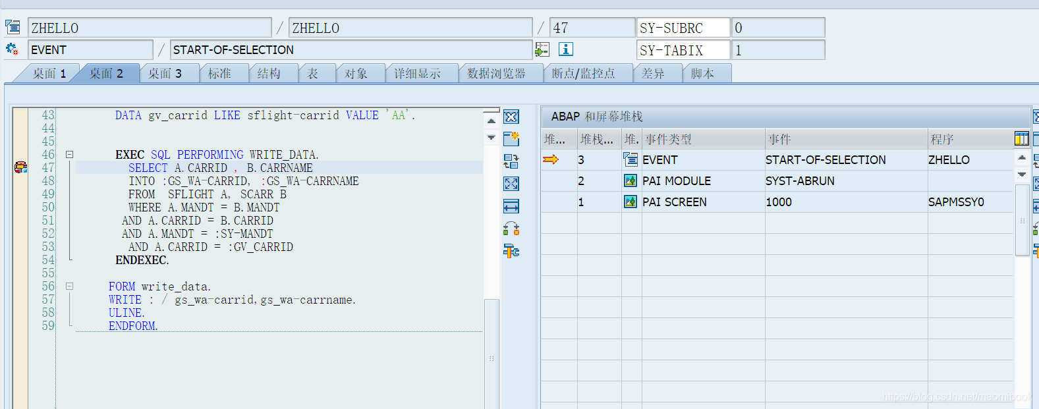Click the SY-TABIX label field
1039x409 pixels.
683,50
